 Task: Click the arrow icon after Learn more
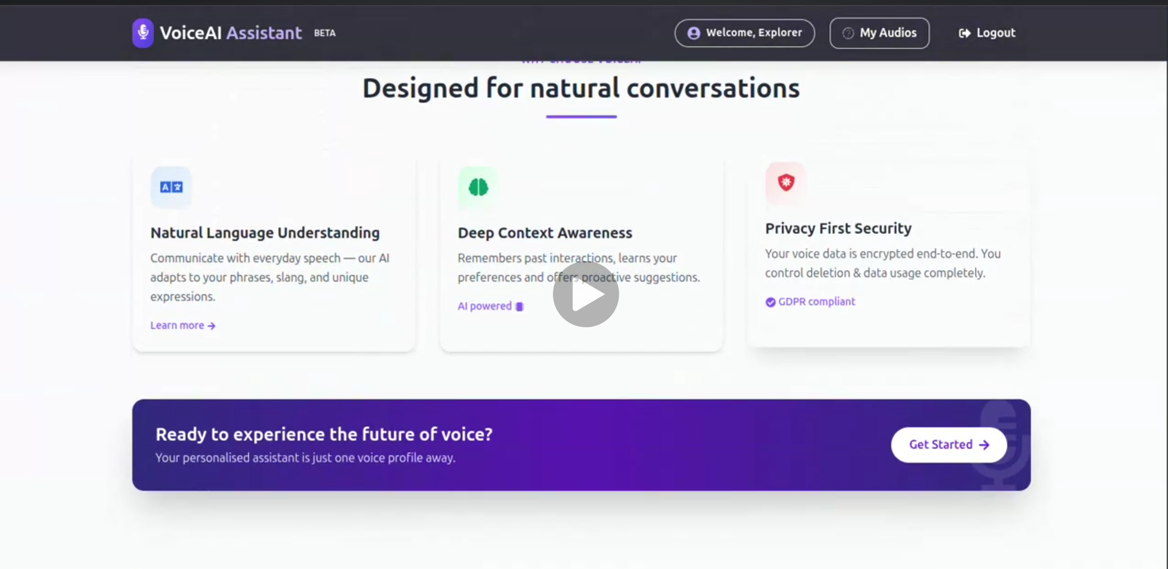[x=211, y=326]
